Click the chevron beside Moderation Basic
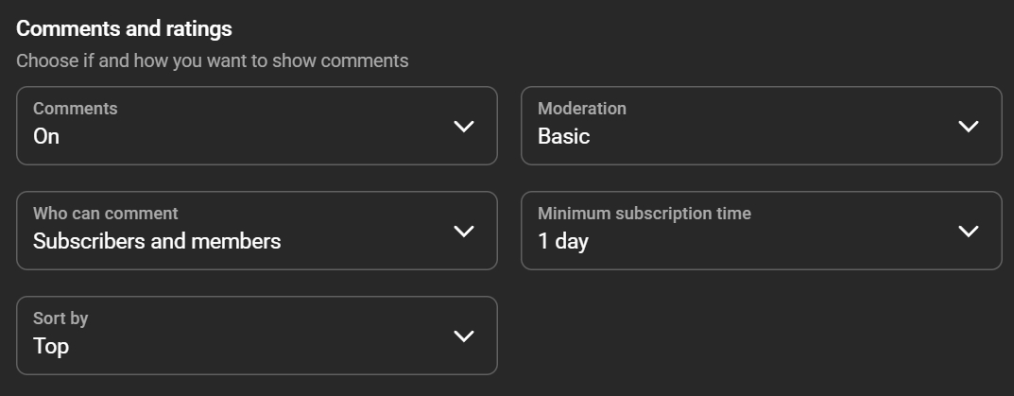This screenshot has height=396, width=1014. 969,126
